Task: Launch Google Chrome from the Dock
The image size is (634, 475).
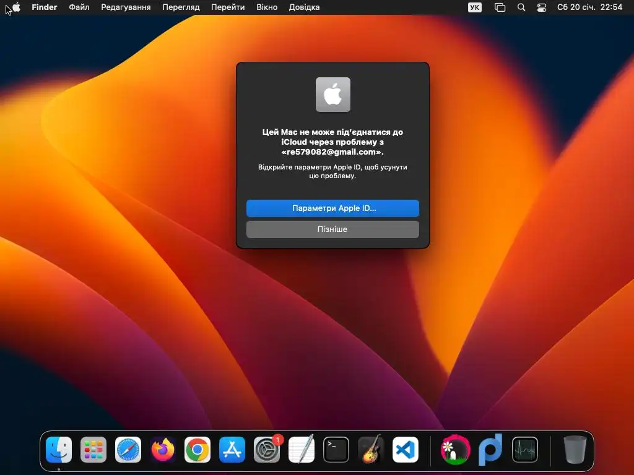Action: tap(198, 449)
